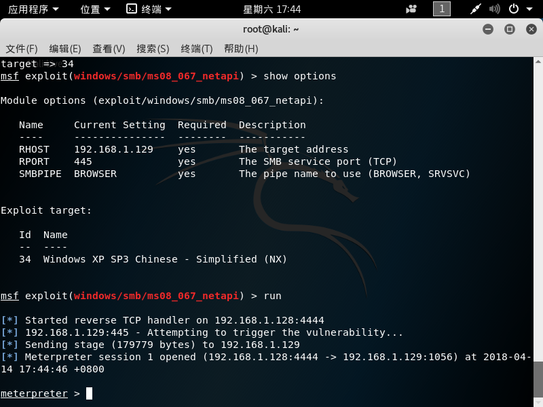Maximize the root@kali terminal window
Viewport: 543px width, 407px height.
click(510, 29)
